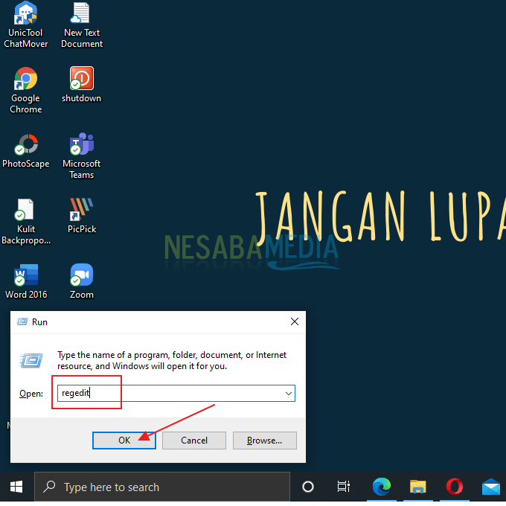The width and height of the screenshot is (506, 506).
Task: Open Microsoft Edge from the taskbar
Action: pyautogui.click(x=382, y=487)
